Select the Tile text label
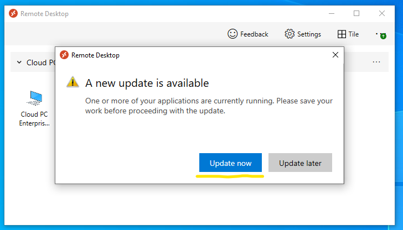This screenshot has width=403, height=230. pos(353,34)
